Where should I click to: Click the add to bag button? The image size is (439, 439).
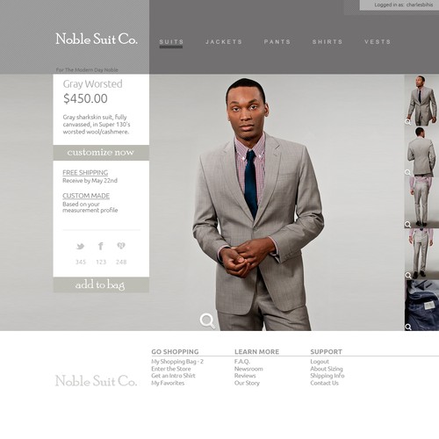coord(101,284)
